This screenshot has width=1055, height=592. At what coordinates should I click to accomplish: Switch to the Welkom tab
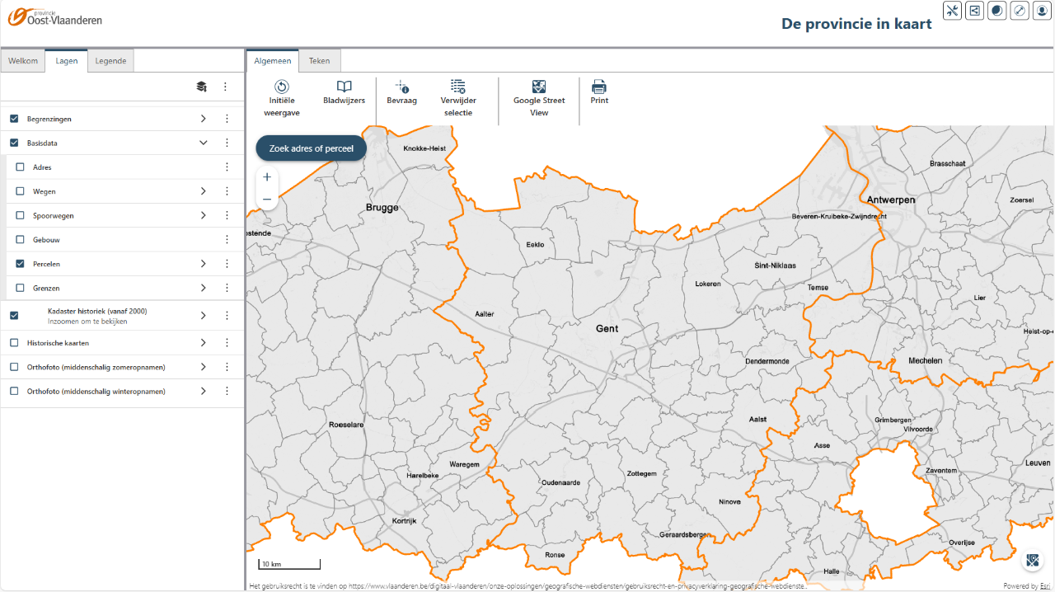point(23,61)
